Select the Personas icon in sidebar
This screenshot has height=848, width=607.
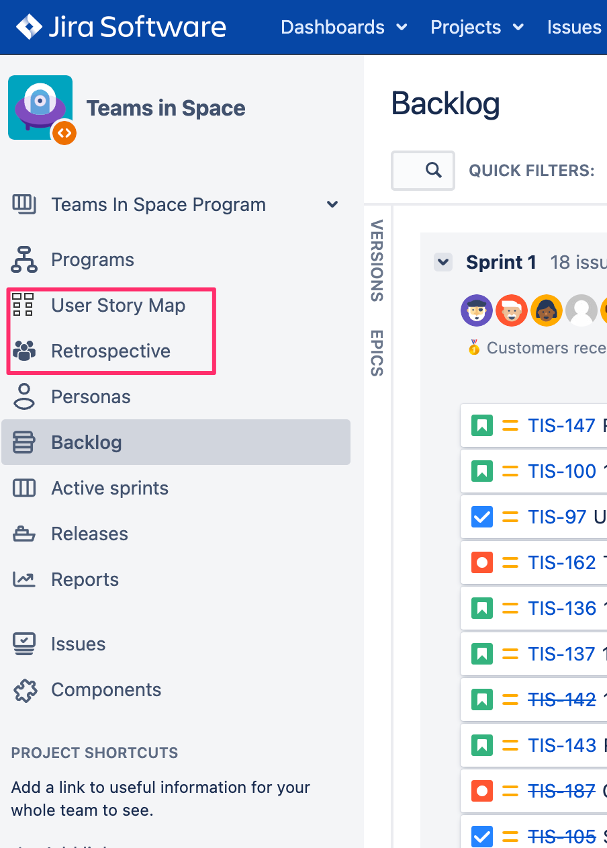[x=24, y=396]
